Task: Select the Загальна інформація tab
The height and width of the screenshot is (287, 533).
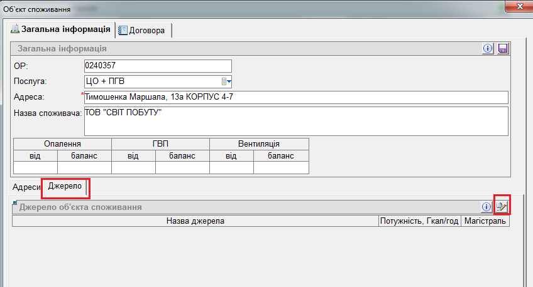Action: coord(61,29)
